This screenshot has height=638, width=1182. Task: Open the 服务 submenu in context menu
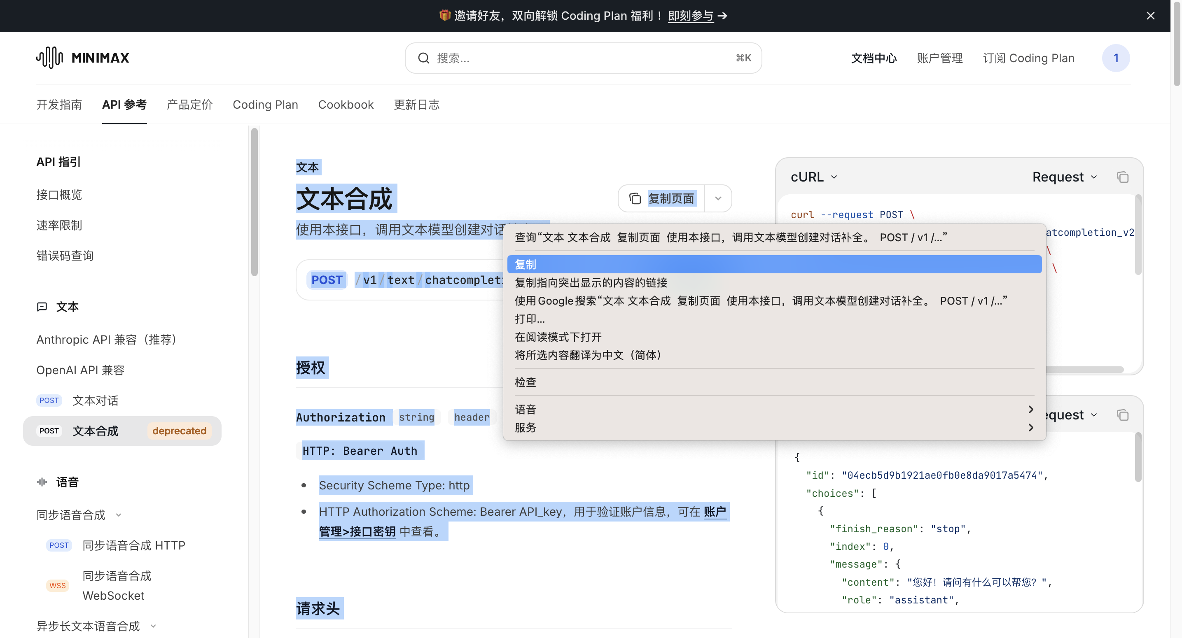tap(775, 428)
